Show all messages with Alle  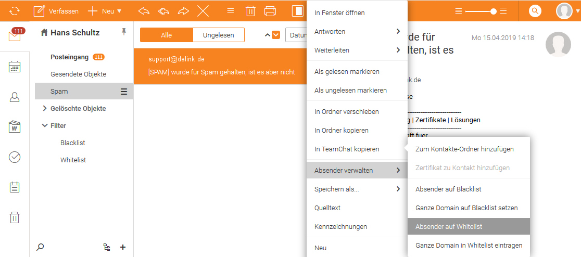point(167,35)
